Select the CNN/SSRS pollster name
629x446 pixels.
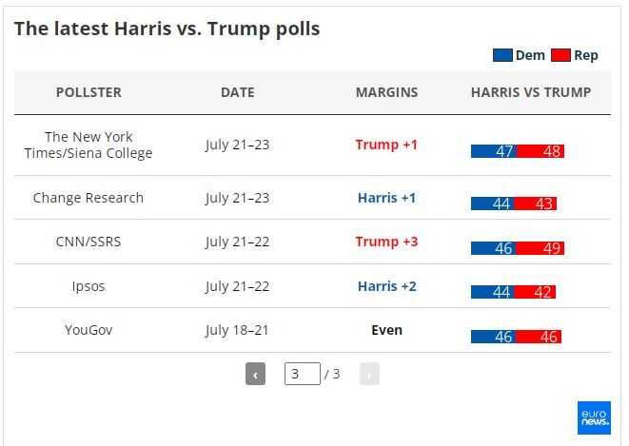pos(88,242)
